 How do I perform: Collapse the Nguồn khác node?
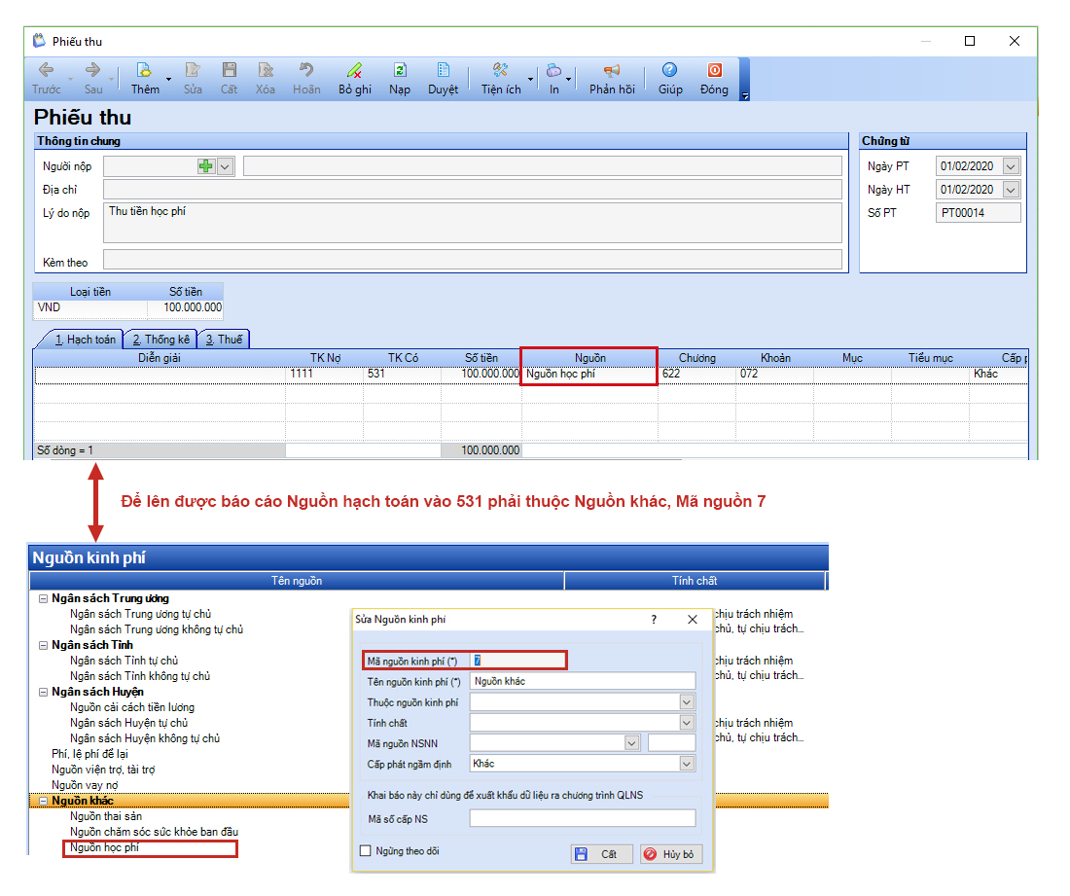[43, 801]
